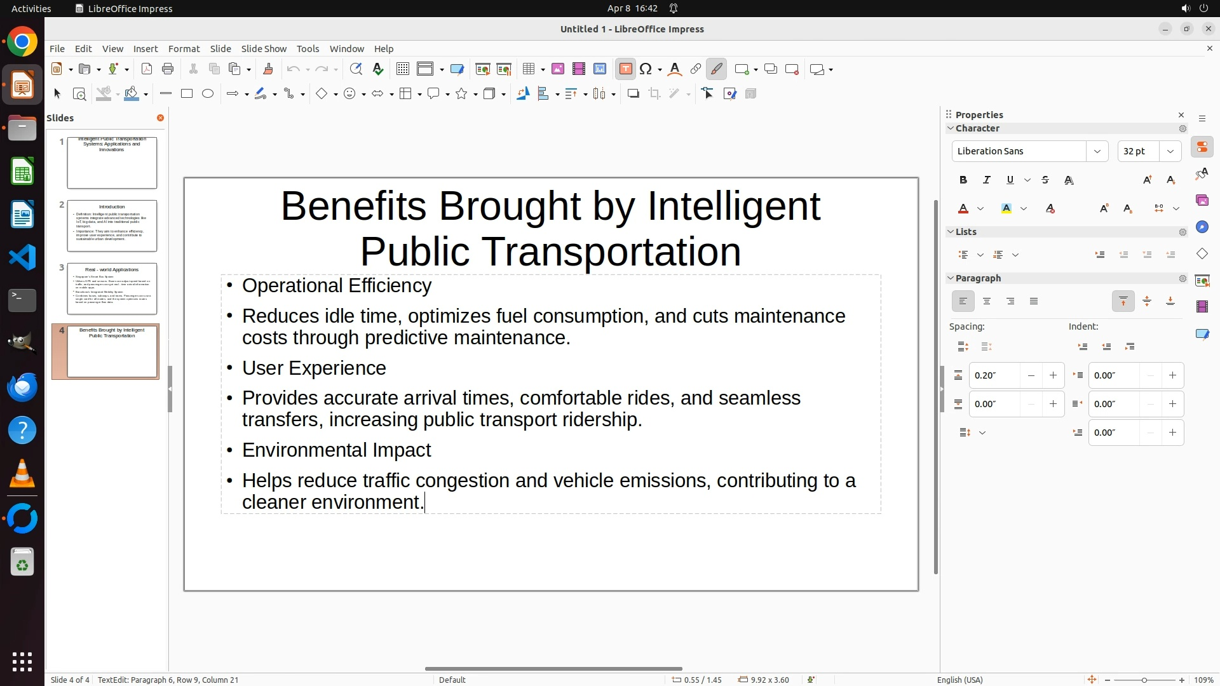1220x686 pixels.
Task: Click the Display Grid icon
Action: [402, 69]
